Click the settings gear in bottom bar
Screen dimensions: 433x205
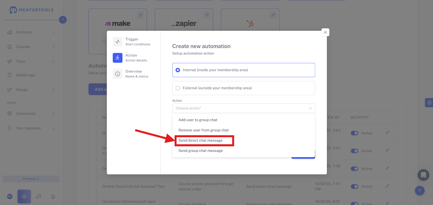click(24, 196)
